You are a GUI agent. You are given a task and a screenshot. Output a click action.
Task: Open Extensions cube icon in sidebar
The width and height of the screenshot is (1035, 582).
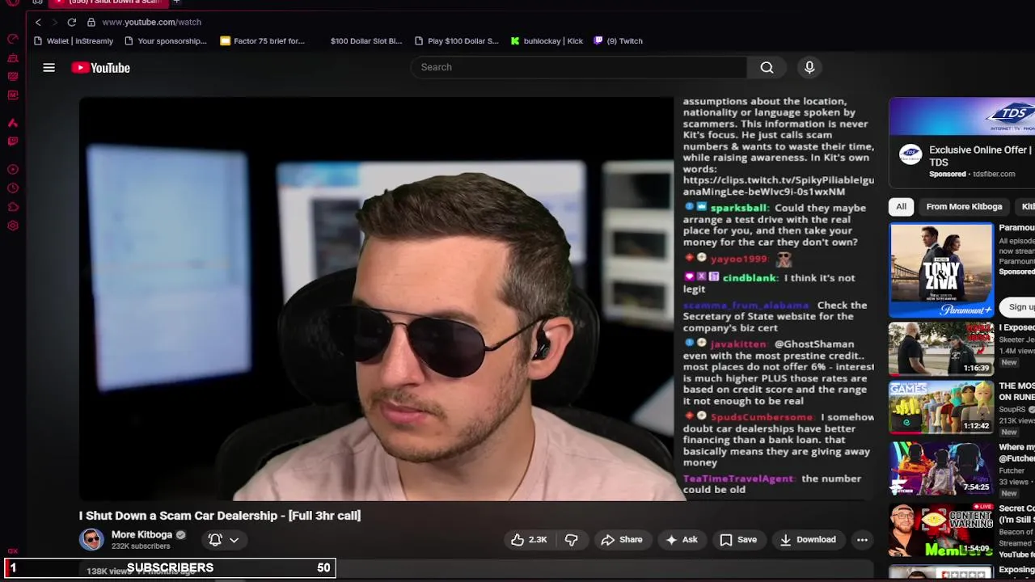pos(13,207)
